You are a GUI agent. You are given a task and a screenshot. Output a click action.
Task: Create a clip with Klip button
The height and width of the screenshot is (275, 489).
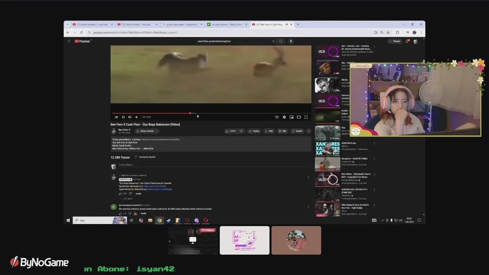(x=282, y=131)
